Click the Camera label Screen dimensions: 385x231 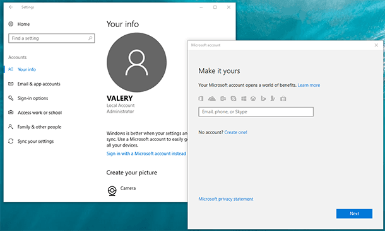coord(128,188)
